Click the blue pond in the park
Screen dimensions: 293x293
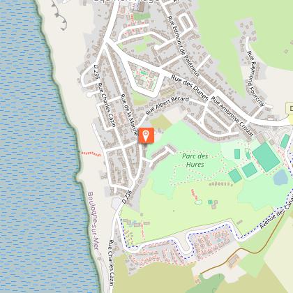[280, 177]
